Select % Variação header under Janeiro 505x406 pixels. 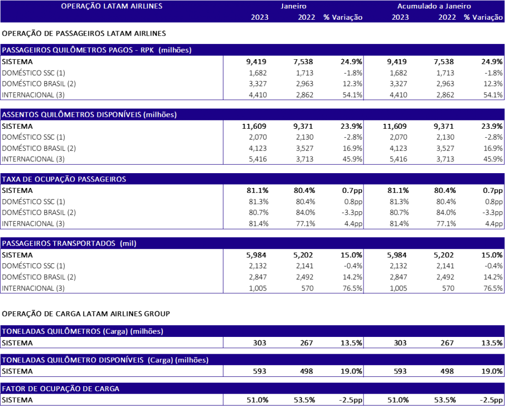pyautogui.click(x=343, y=17)
